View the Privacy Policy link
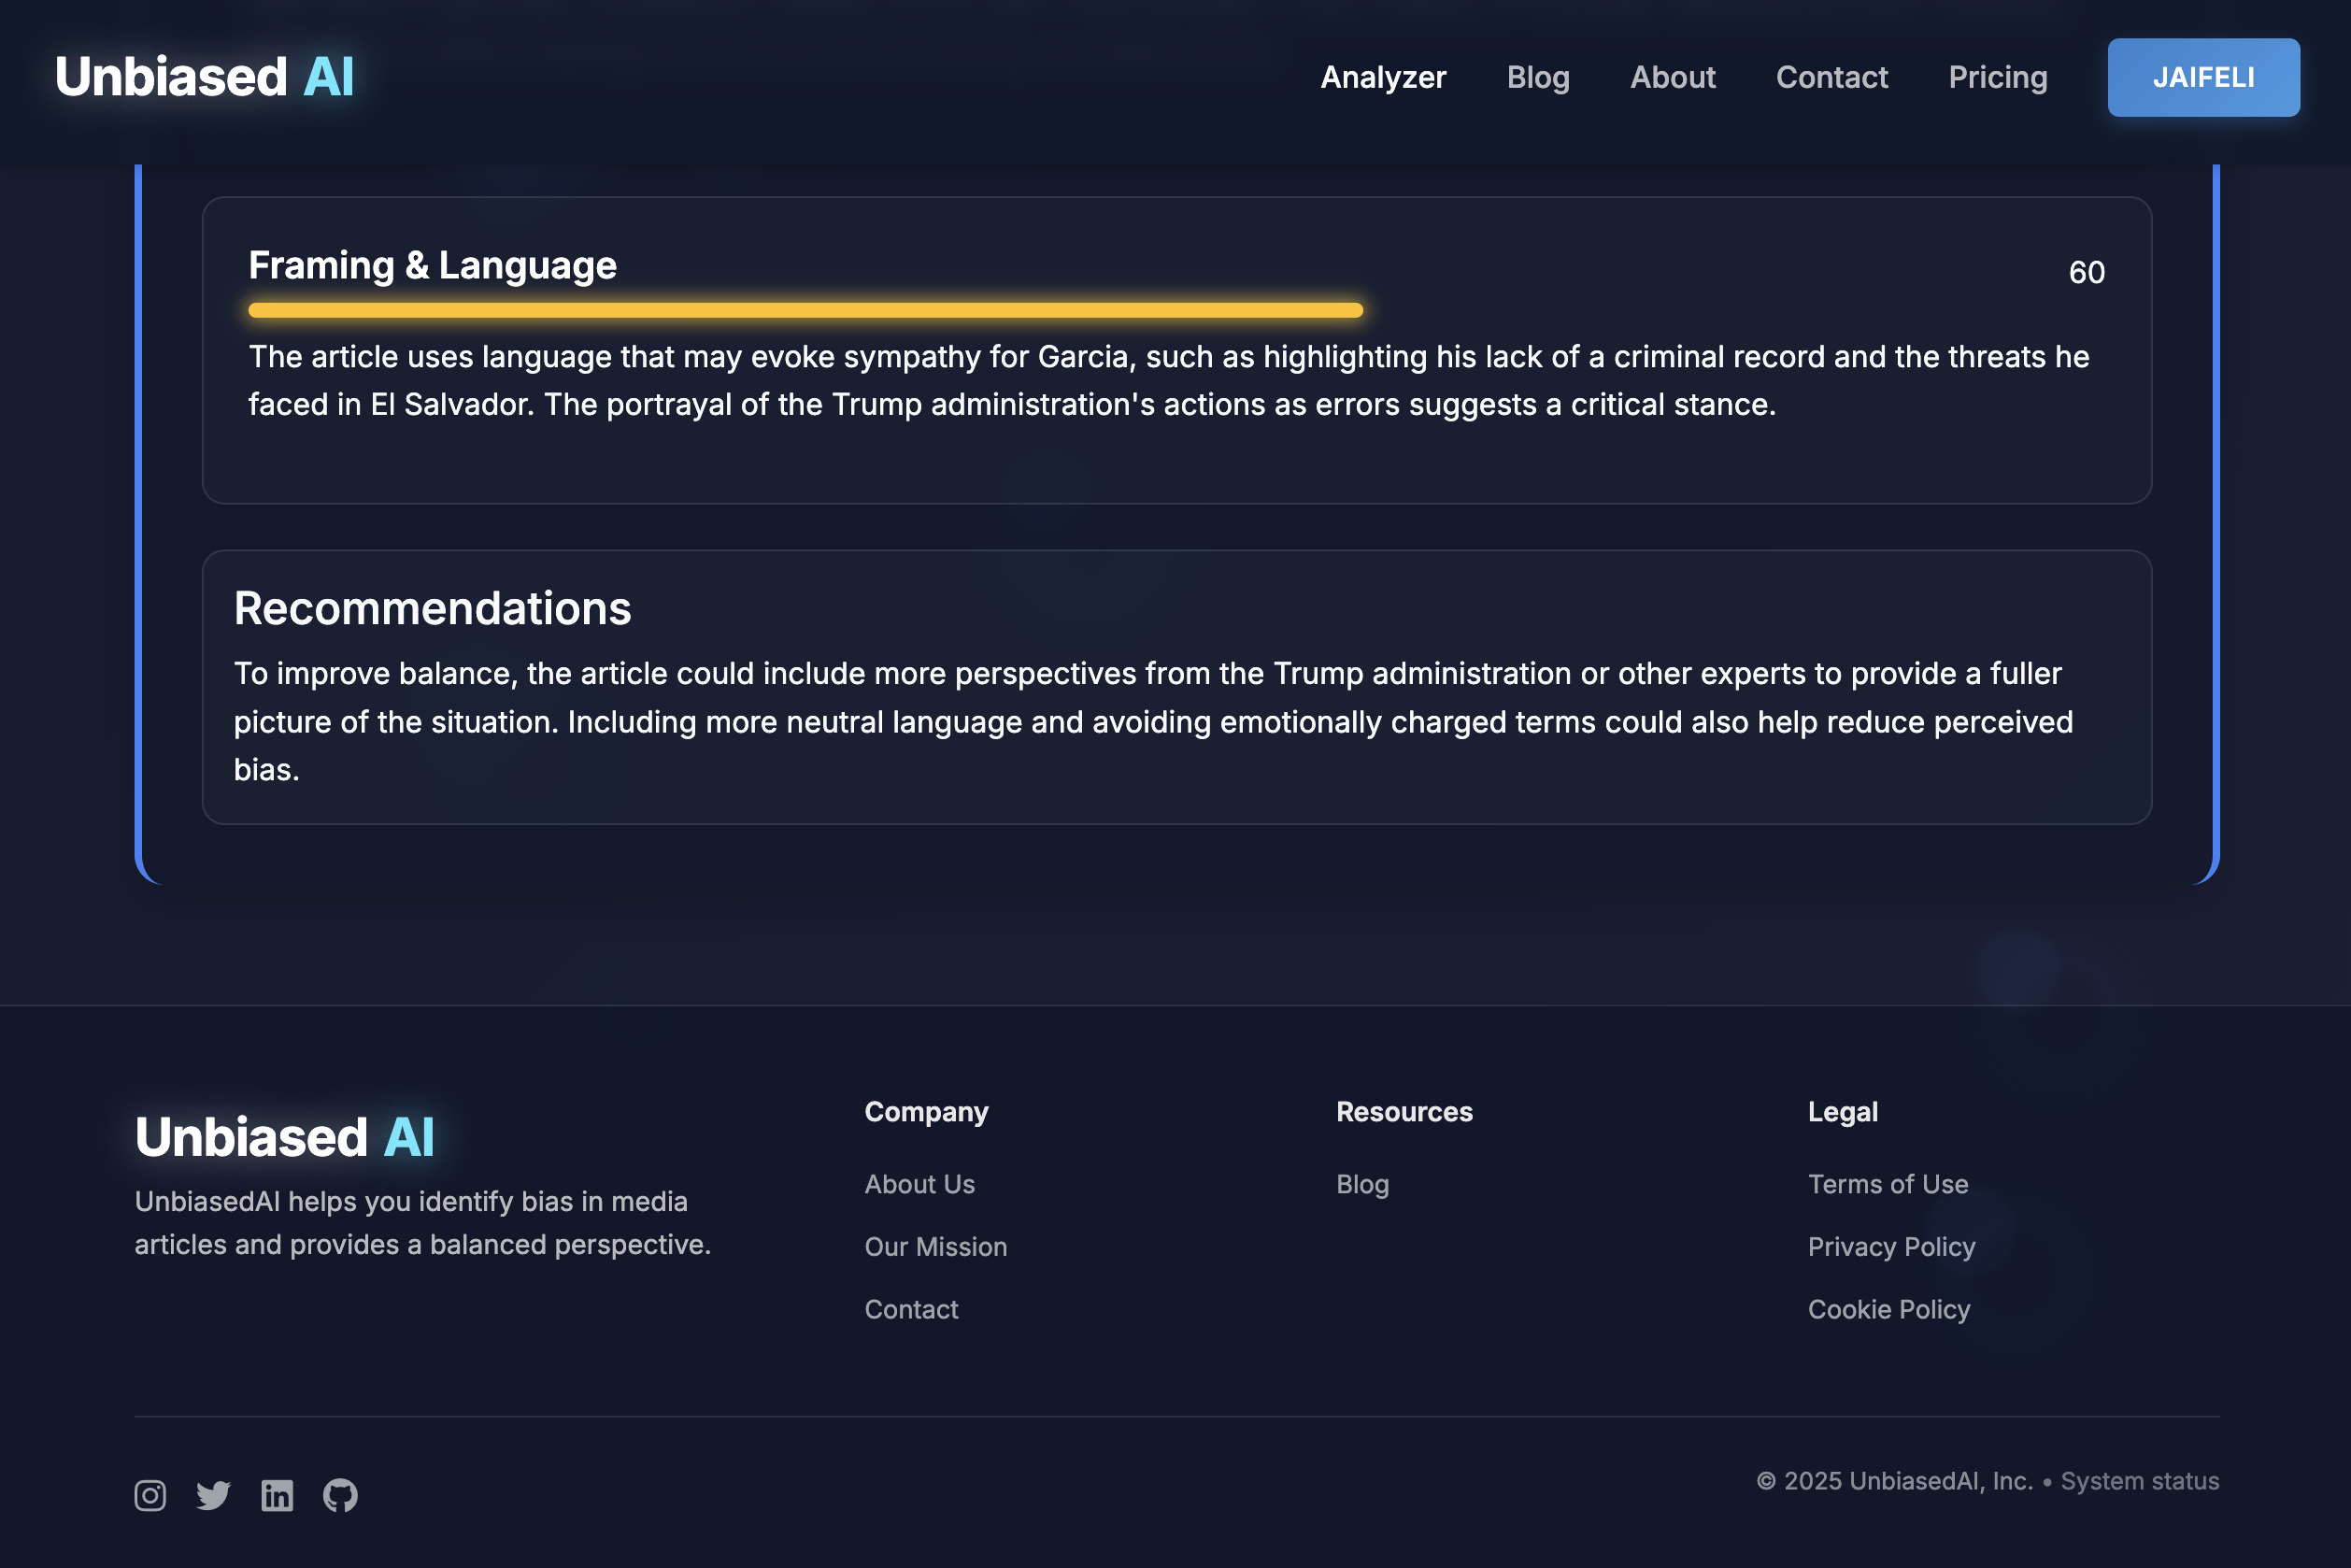 tap(1891, 1246)
